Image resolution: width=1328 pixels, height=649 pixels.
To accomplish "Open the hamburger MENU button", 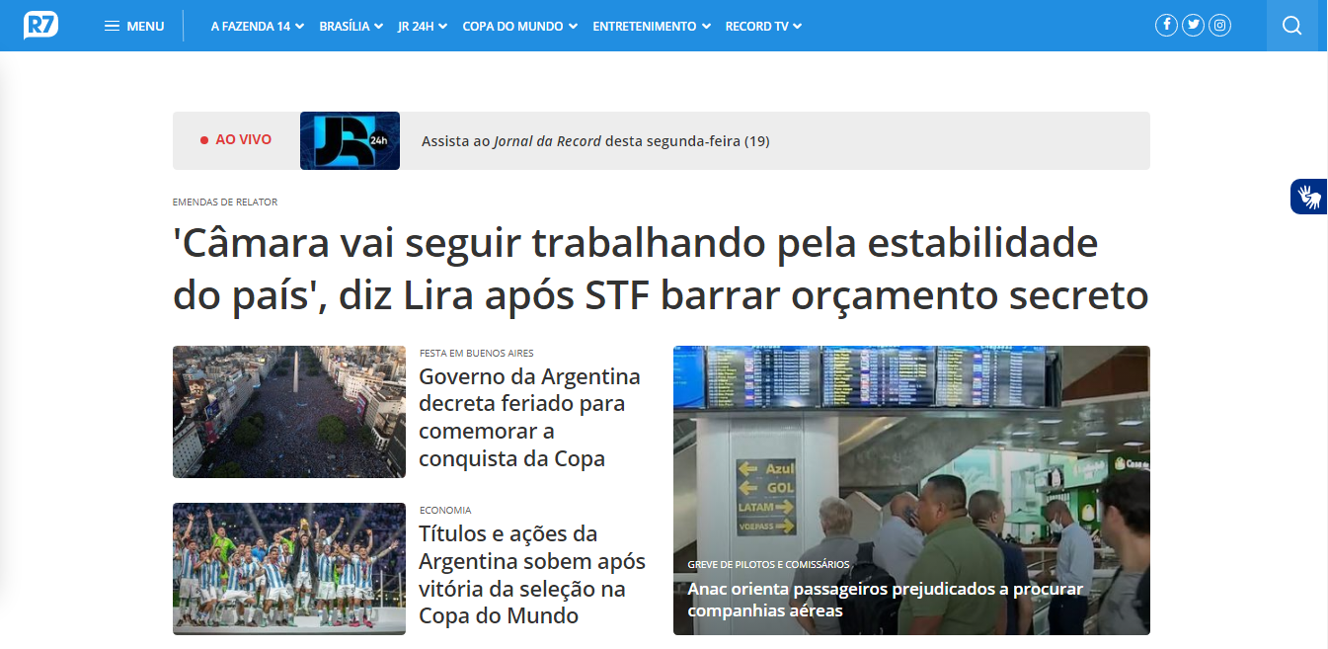I will click(x=134, y=26).
